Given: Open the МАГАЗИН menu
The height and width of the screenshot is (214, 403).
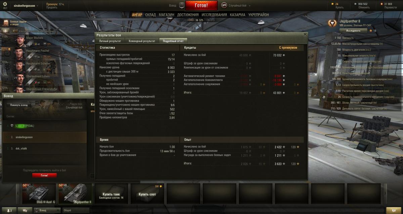Looking at the screenshot, I should coord(166,15).
